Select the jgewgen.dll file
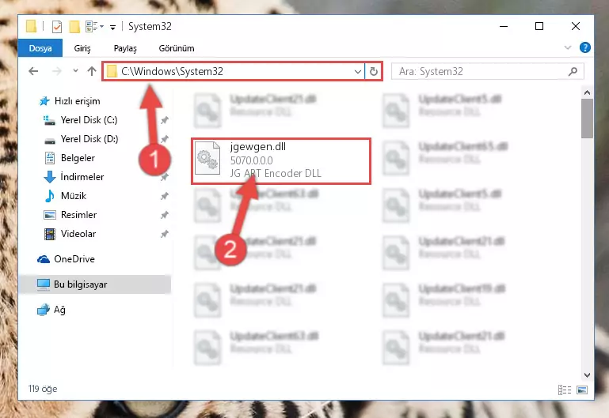This screenshot has height=418, width=609. click(x=281, y=160)
